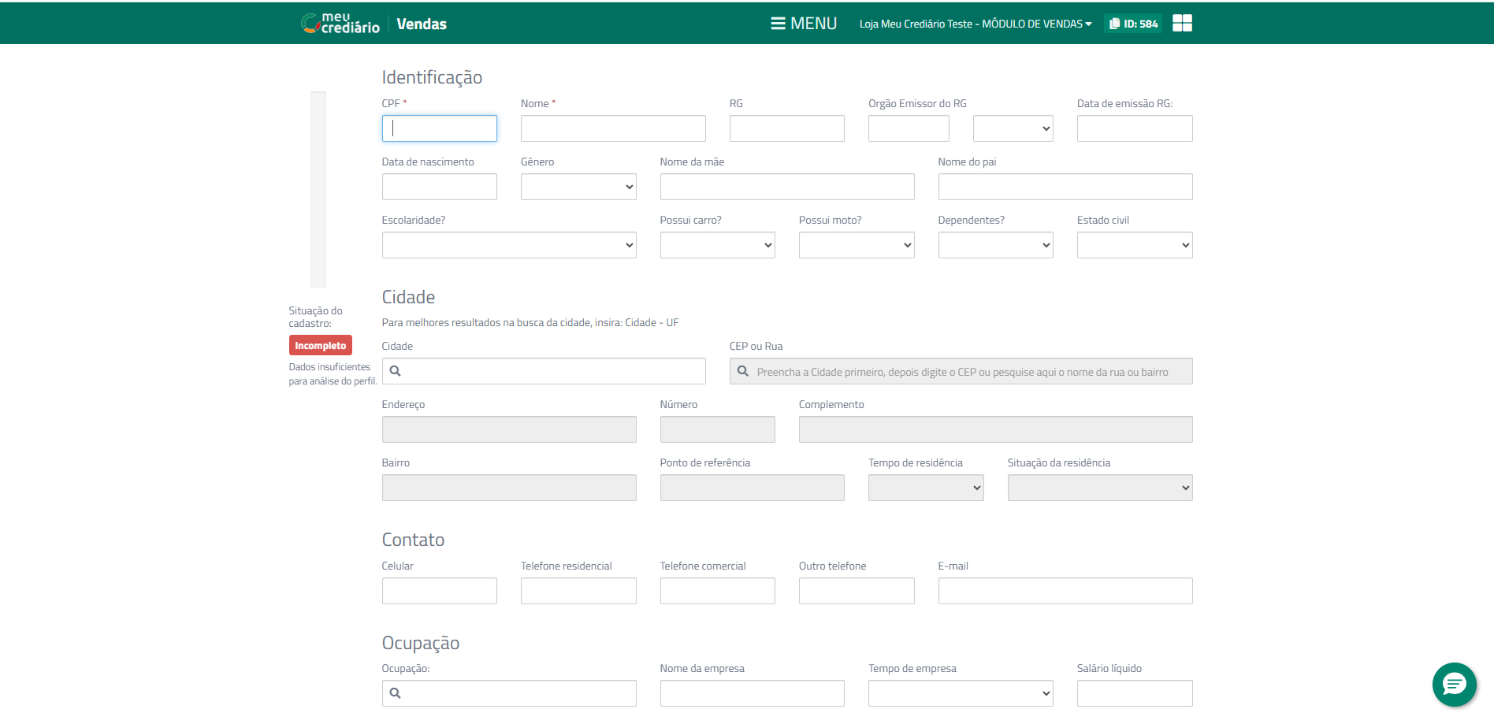Click into the E-mail field
1494x724 pixels.
coord(1065,591)
